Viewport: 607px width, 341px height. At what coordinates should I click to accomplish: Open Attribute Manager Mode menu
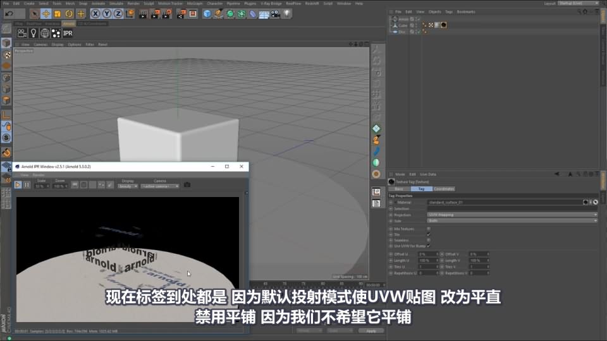click(400, 174)
